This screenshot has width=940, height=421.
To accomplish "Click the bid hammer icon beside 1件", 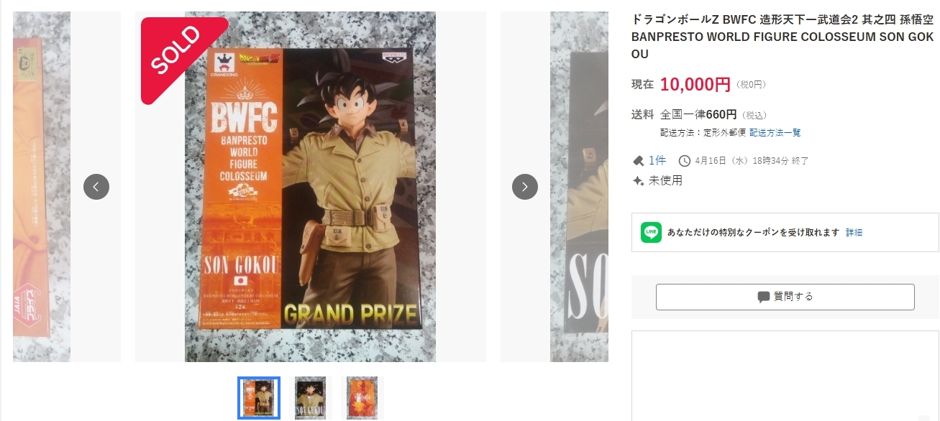I will pos(638,160).
